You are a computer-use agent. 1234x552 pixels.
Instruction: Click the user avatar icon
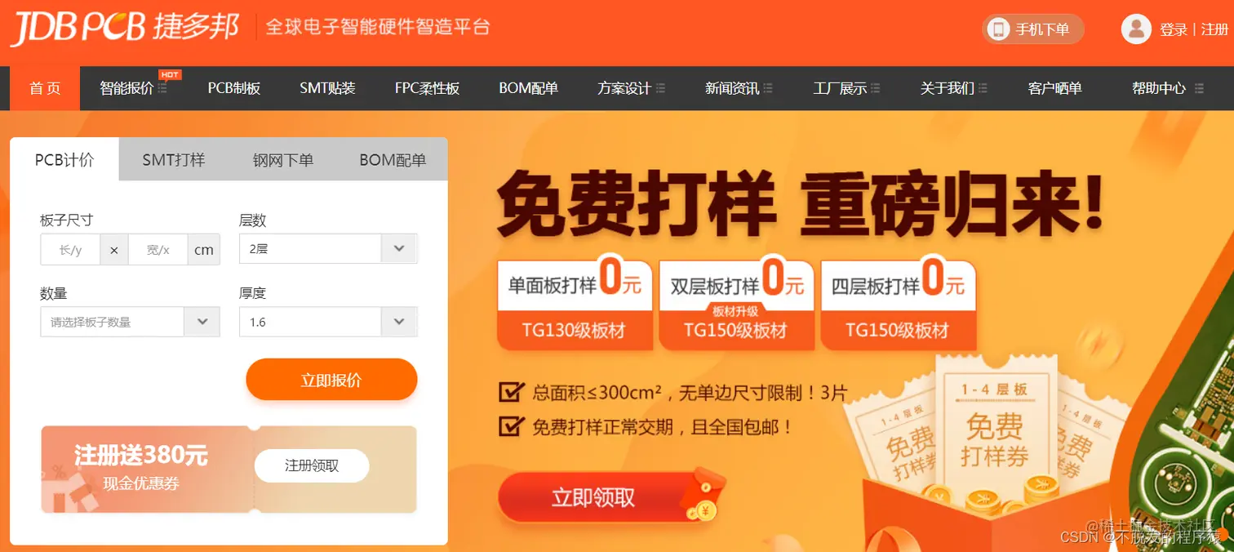(1136, 29)
